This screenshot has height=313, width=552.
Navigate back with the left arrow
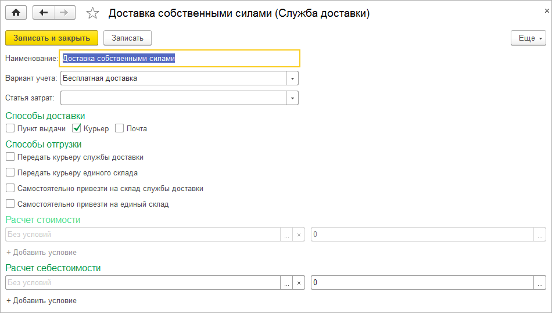coord(44,12)
